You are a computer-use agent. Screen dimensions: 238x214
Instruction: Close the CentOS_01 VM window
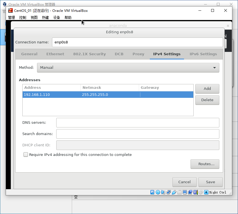(x=226, y=11)
